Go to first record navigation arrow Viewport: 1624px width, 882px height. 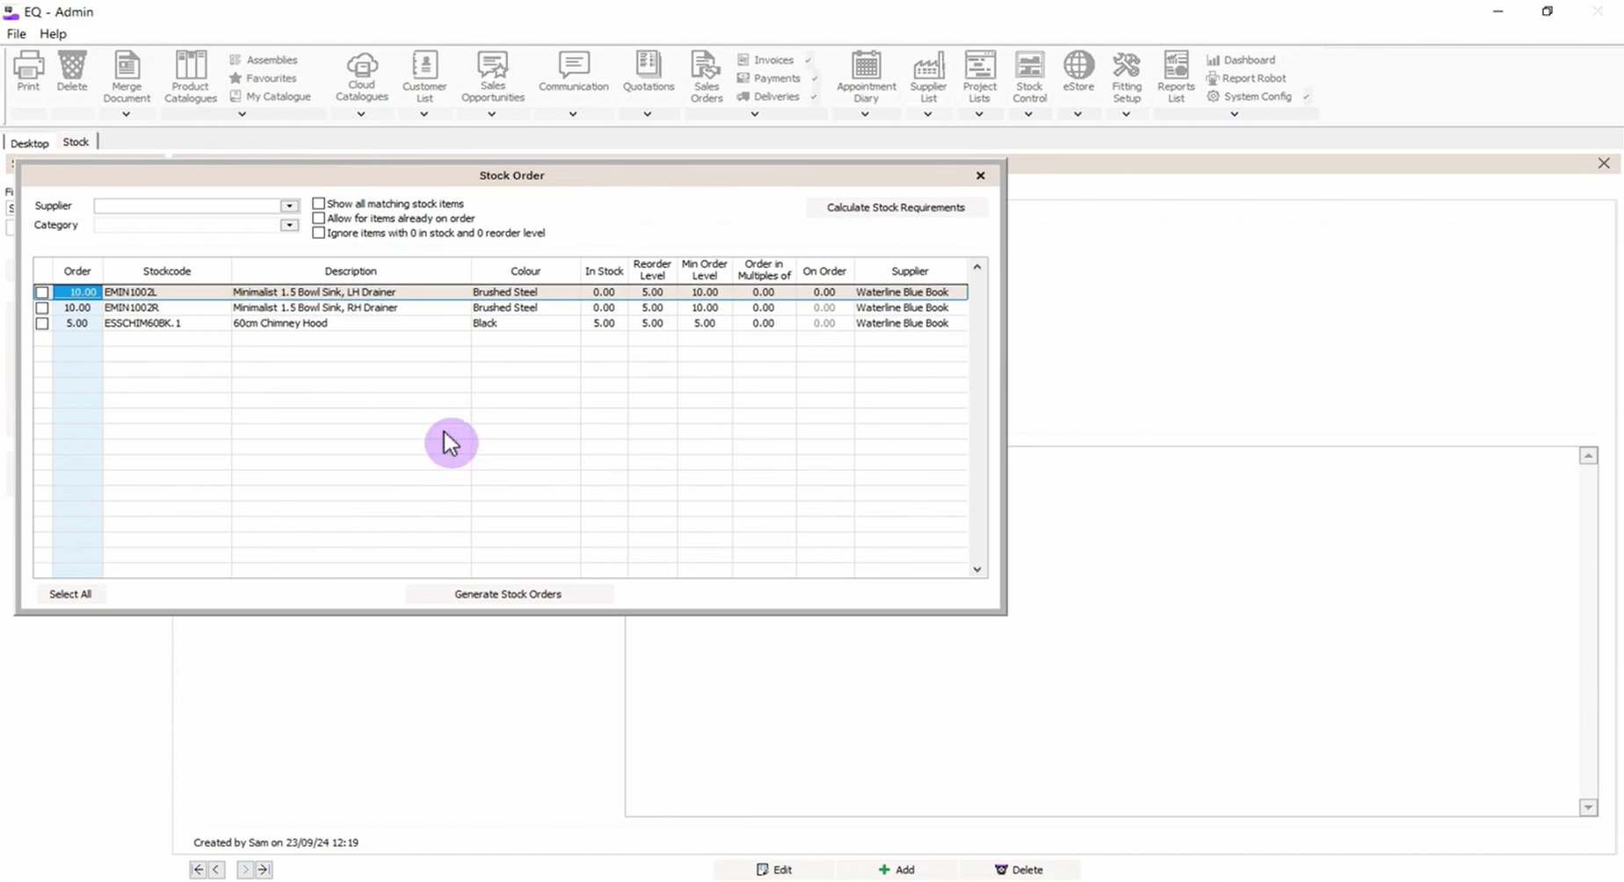(199, 870)
